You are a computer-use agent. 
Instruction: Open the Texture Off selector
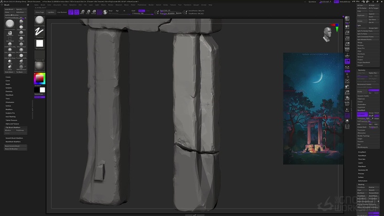click(x=39, y=55)
